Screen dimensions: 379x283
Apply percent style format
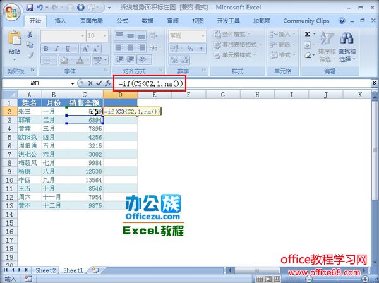[x=190, y=49]
